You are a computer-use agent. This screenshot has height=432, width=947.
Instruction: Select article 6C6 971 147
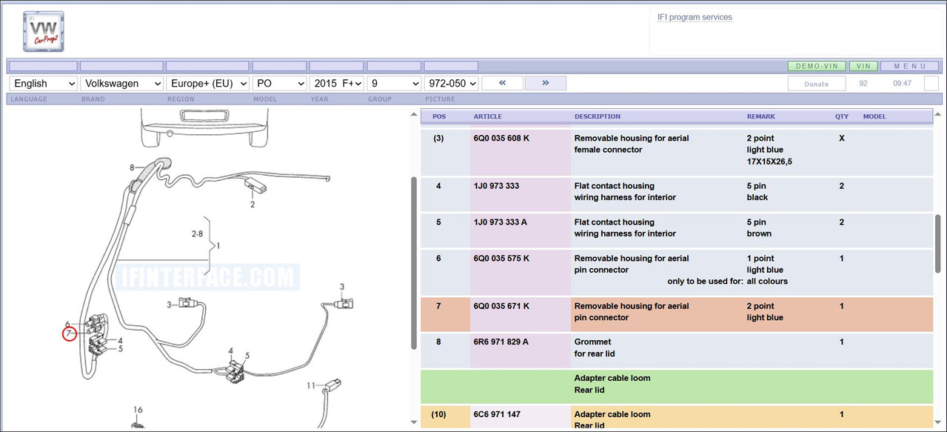[x=496, y=415]
